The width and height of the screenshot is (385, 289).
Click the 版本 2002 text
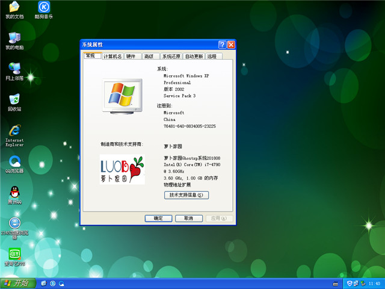click(x=174, y=89)
